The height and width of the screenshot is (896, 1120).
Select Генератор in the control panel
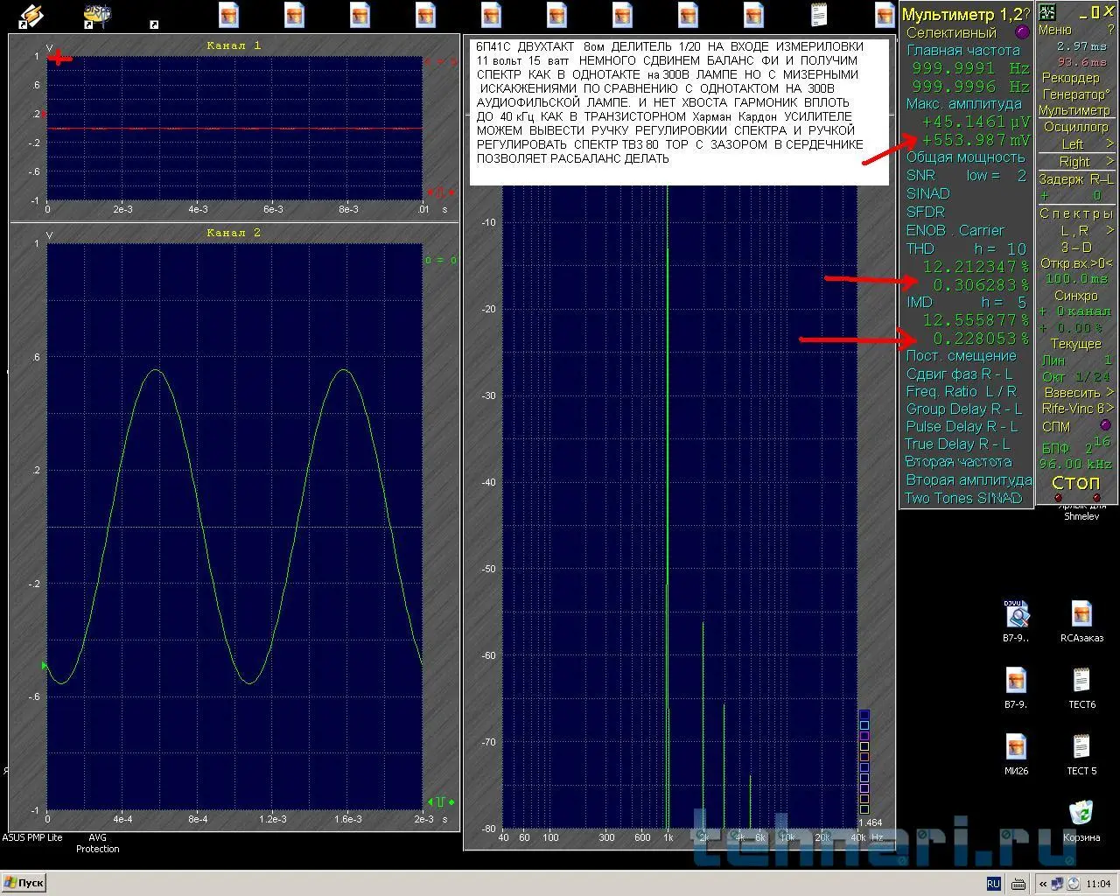point(1075,94)
